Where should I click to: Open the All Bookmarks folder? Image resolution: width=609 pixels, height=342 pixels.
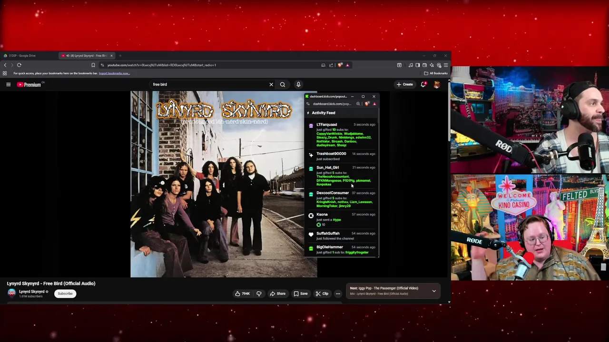click(x=436, y=73)
